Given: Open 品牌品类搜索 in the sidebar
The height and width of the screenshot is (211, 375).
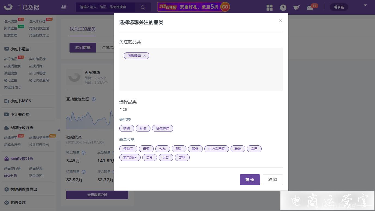Looking at the screenshot, I should pyautogui.click(x=39, y=137).
